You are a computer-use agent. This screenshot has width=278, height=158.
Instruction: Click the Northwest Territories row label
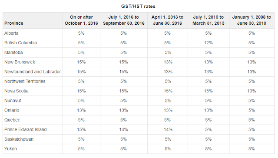(25, 81)
